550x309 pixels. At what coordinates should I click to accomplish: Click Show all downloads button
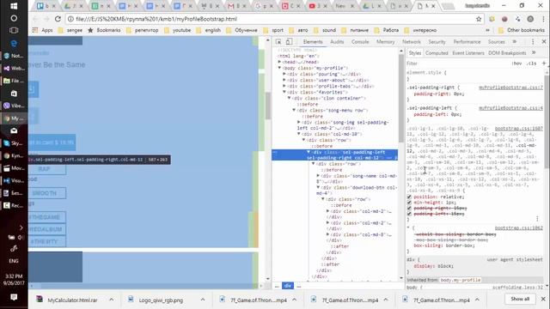pos(520,299)
